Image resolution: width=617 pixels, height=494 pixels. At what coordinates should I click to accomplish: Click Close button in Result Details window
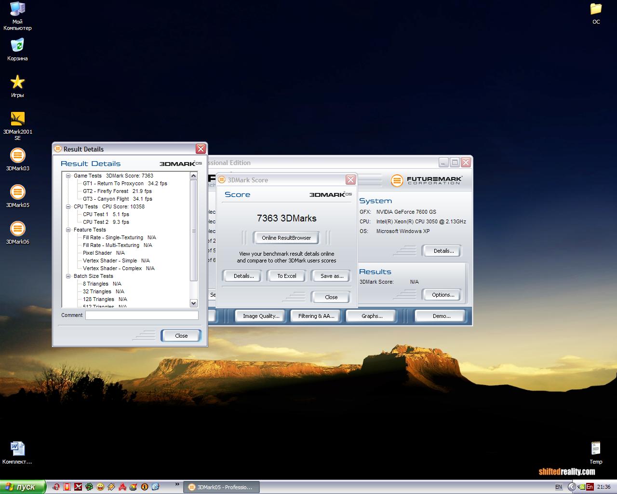coord(181,336)
